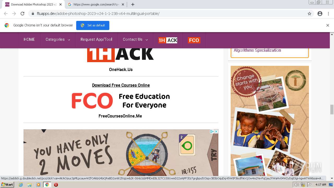Click the address bar URL

click(x=98, y=14)
